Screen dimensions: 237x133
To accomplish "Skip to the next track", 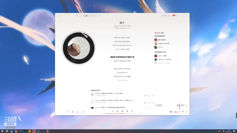I will pyautogui.click(x=127, y=111).
